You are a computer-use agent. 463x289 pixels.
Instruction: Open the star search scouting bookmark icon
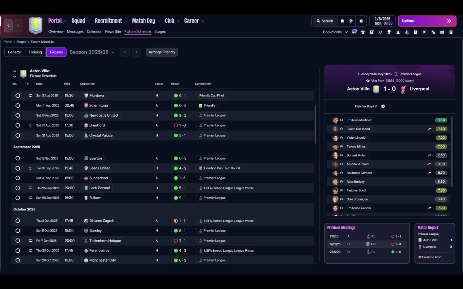click(433, 32)
